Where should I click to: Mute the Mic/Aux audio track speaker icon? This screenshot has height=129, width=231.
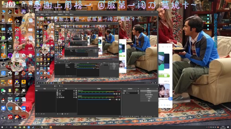point(117,94)
